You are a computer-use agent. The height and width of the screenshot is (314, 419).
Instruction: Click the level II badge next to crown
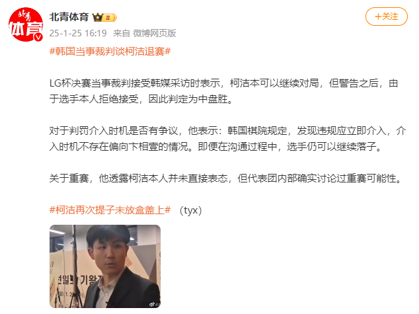110,18
